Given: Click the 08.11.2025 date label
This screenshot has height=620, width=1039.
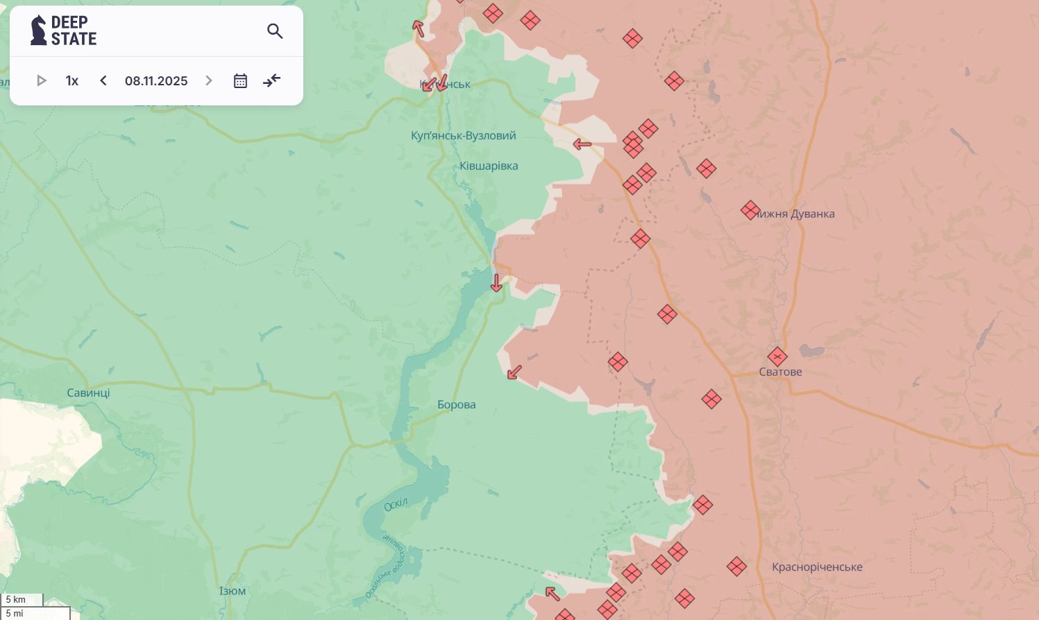Looking at the screenshot, I should (156, 81).
